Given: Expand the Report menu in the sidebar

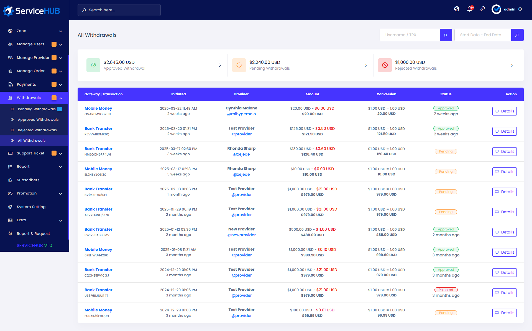Looking at the screenshot, I should click(x=60, y=167).
